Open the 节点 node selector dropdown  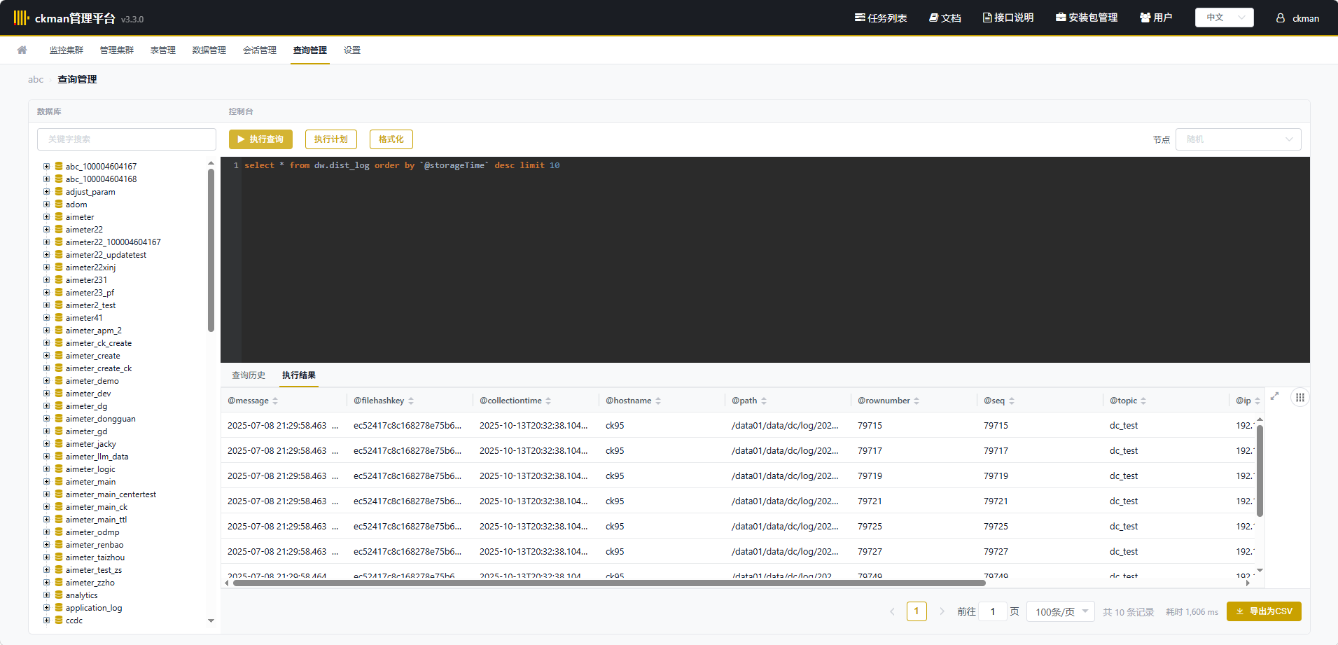point(1238,139)
